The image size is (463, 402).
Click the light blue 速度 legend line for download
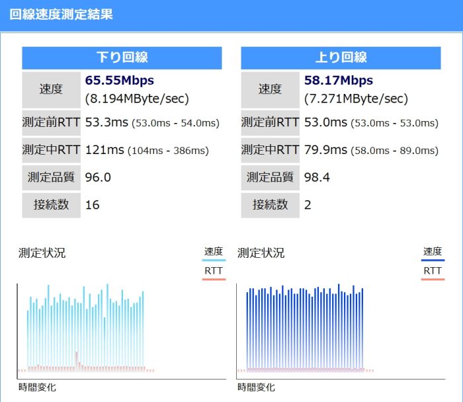coord(214,261)
